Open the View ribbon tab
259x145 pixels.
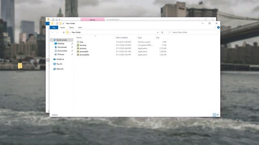pos(80,27)
